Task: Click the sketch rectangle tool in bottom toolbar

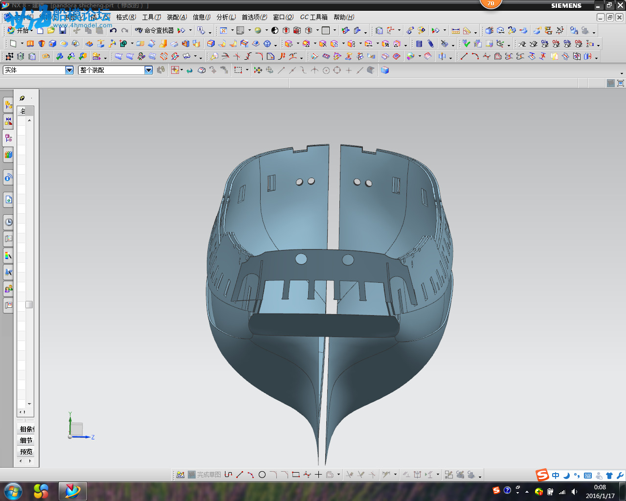Action: point(295,475)
